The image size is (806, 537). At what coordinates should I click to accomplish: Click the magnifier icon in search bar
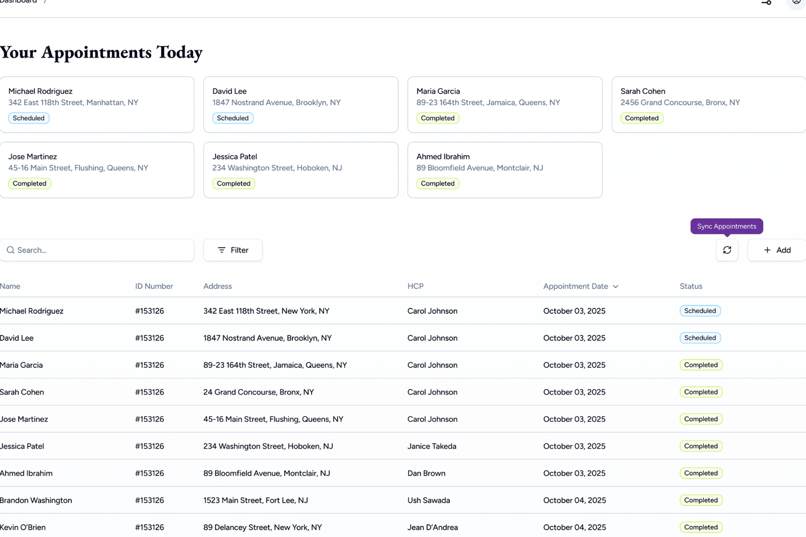click(11, 250)
